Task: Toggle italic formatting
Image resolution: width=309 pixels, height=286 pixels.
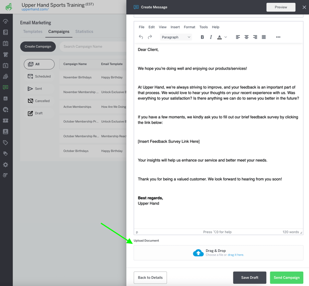Action: pos(211,37)
